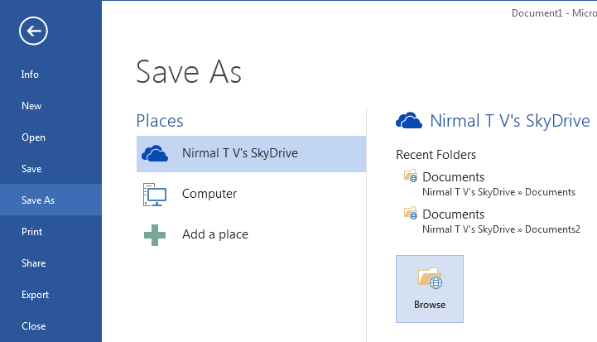Select the Save As sidebar entry

tap(51, 200)
